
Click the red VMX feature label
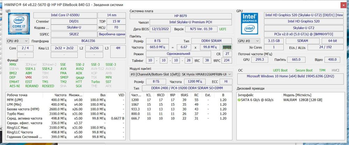[x=29, y=78]
